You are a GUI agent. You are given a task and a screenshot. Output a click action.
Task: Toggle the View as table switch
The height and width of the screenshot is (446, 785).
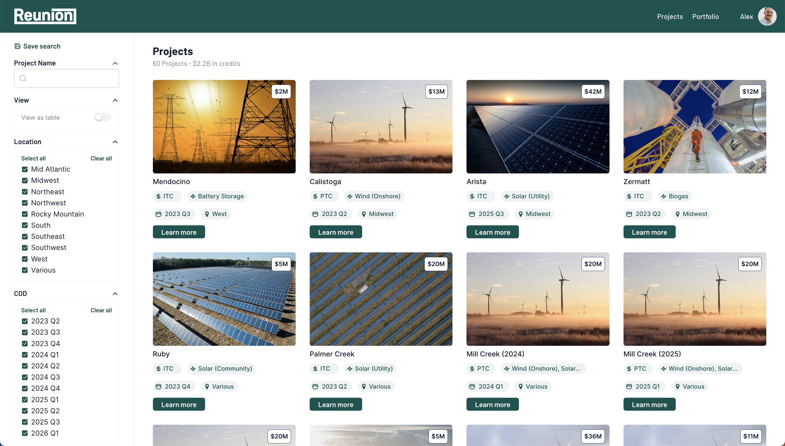tap(103, 117)
